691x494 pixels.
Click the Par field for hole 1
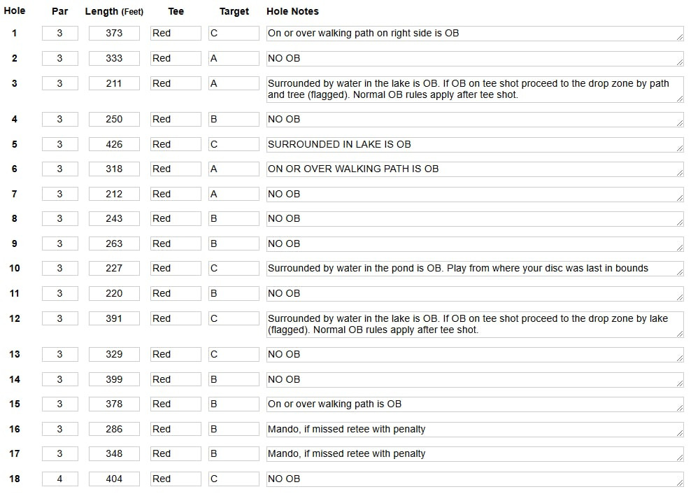click(59, 33)
